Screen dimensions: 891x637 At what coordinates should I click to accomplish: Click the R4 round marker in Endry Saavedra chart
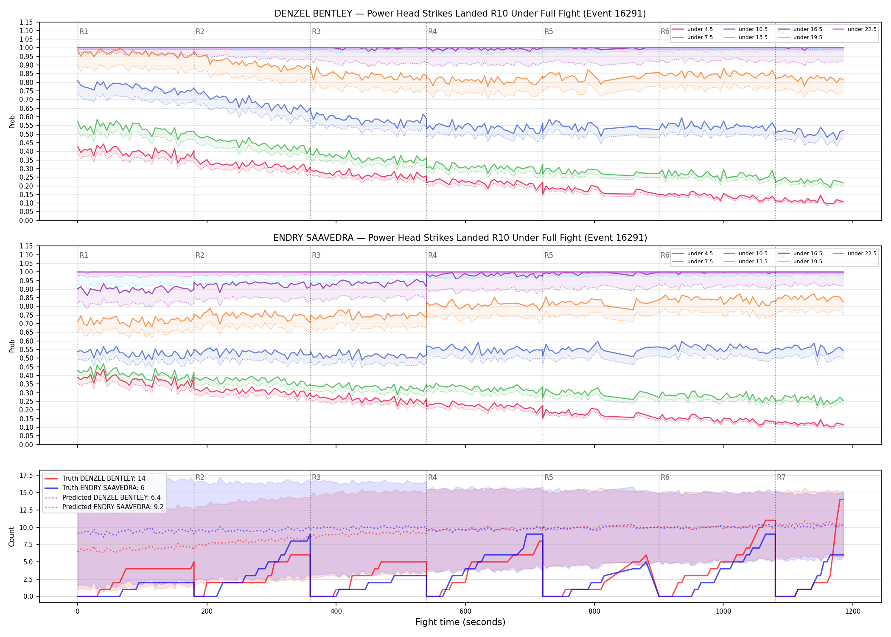pyautogui.click(x=432, y=255)
